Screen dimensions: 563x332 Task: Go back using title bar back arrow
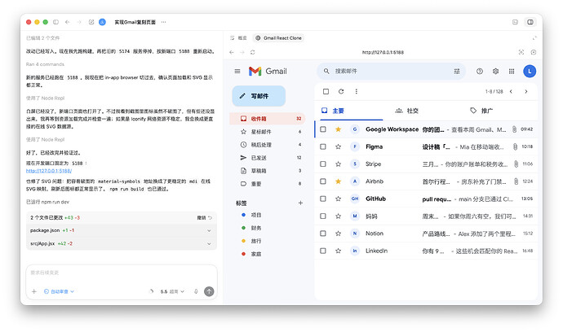67,22
